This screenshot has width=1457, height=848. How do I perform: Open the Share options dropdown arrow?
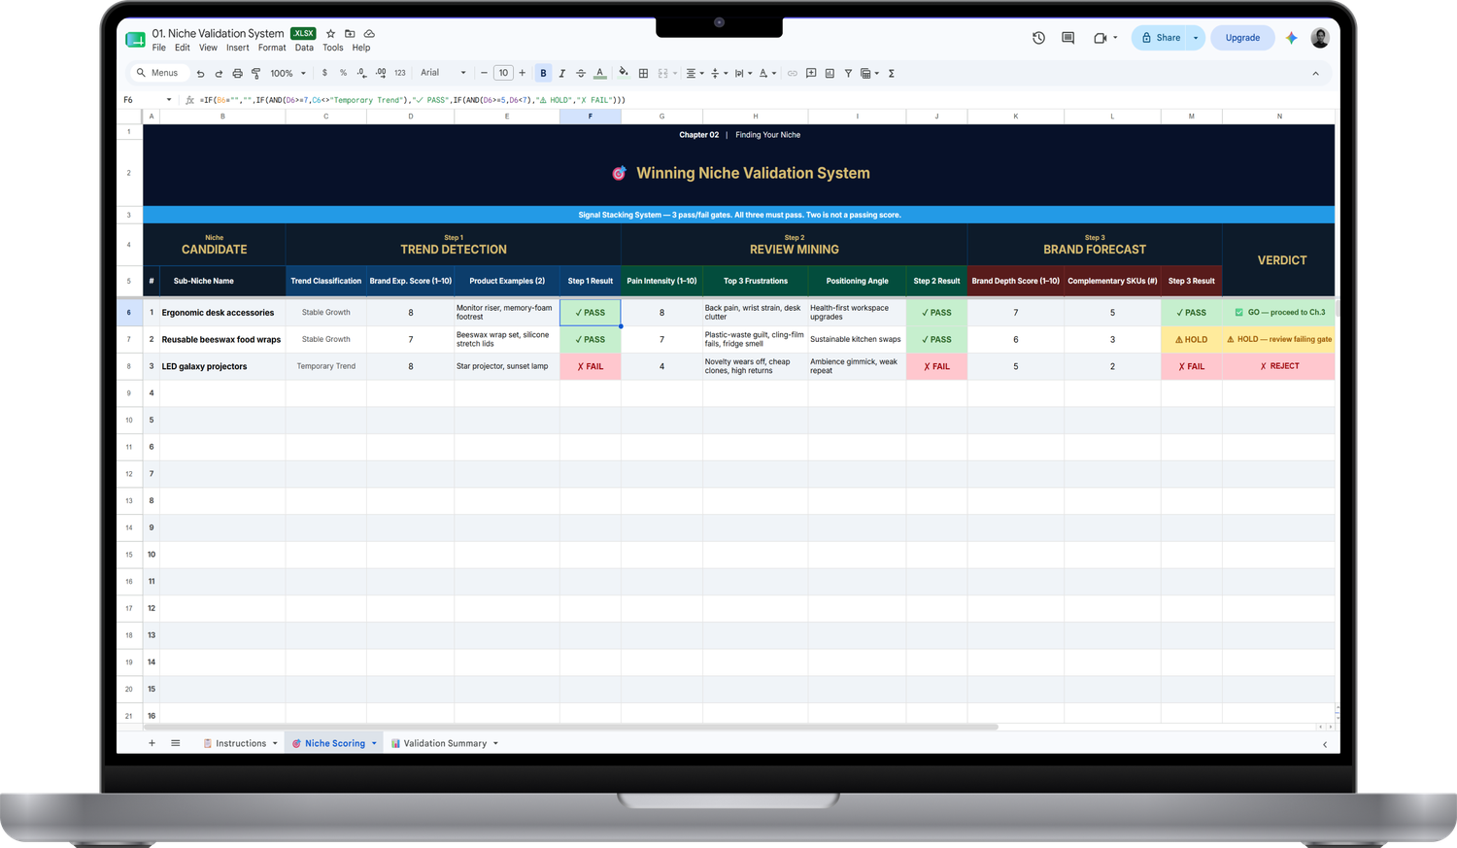pyautogui.click(x=1196, y=38)
